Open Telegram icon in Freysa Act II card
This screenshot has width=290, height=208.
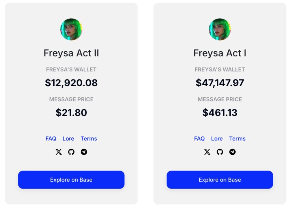84,152
